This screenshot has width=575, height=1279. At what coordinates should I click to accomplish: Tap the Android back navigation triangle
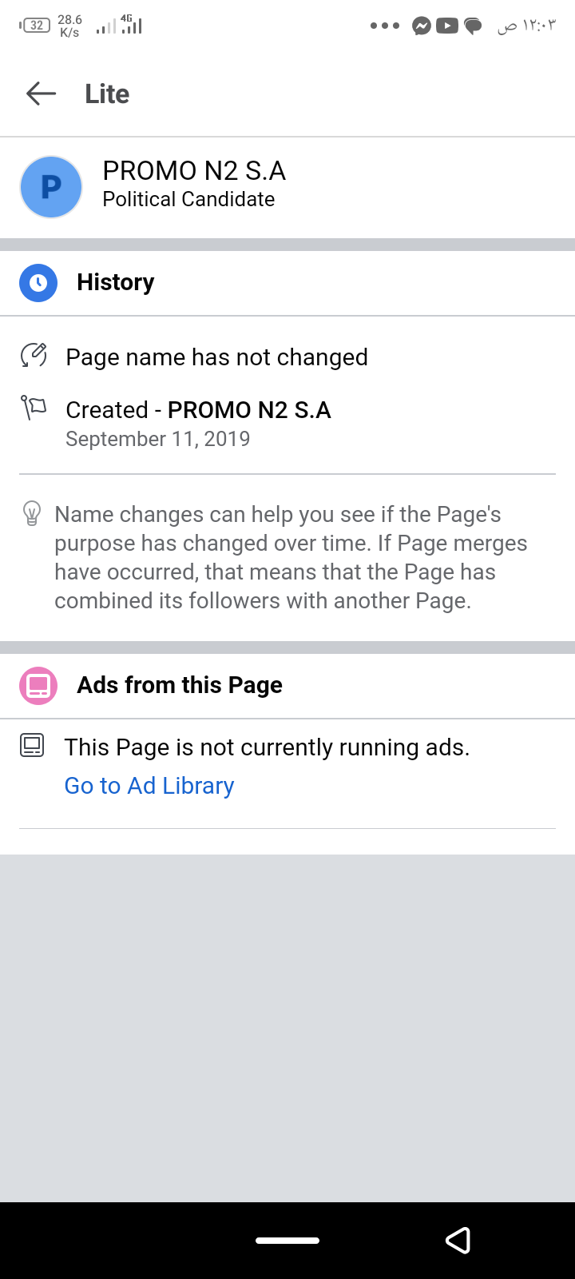point(458,1240)
